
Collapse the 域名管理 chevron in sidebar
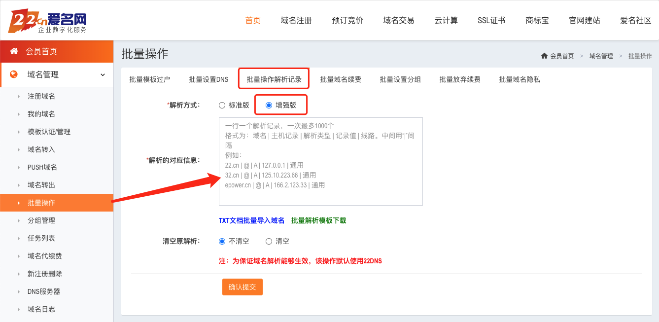pyautogui.click(x=103, y=75)
